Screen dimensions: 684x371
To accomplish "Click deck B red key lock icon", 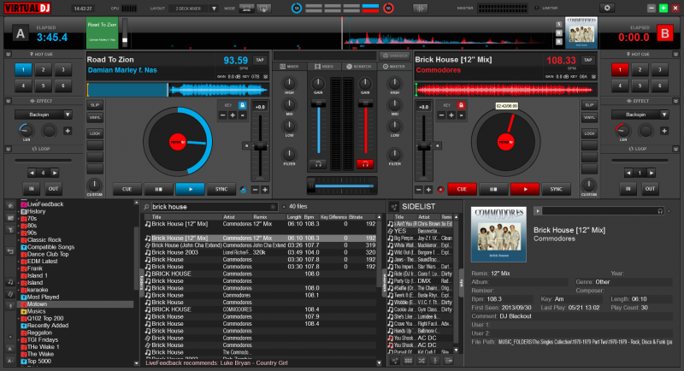I will pos(461,105).
